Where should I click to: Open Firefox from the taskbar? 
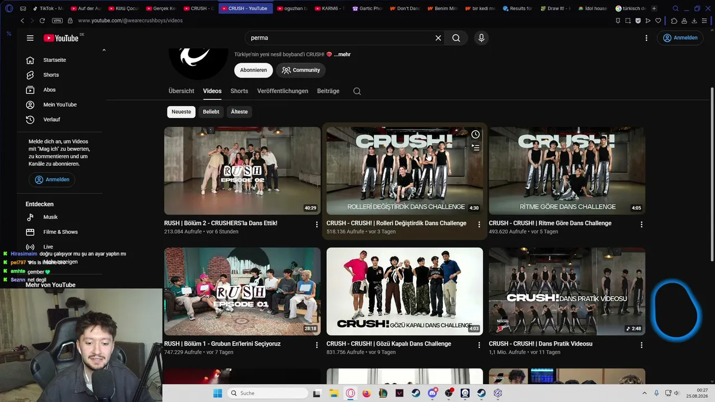pos(366,393)
